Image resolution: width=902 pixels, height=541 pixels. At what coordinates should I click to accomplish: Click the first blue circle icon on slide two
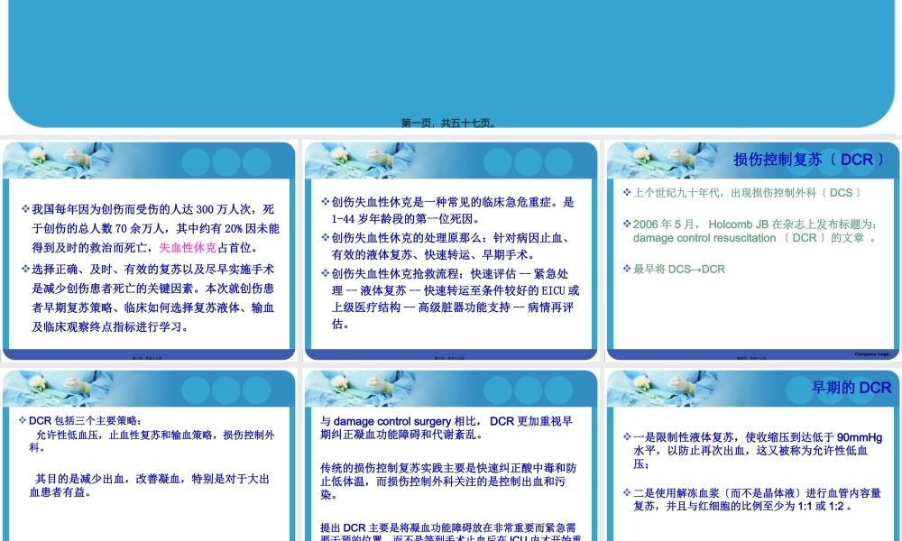click(x=195, y=160)
